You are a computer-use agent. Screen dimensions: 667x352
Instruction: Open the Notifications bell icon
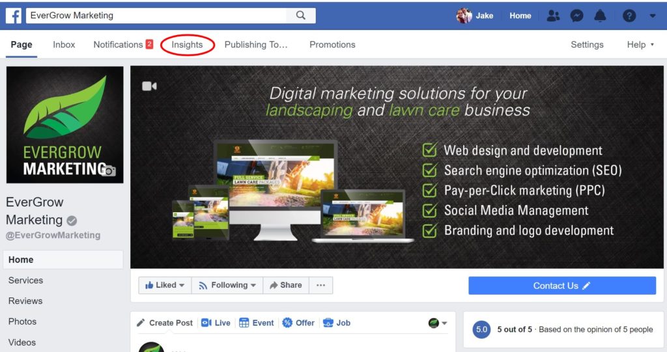(x=600, y=16)
